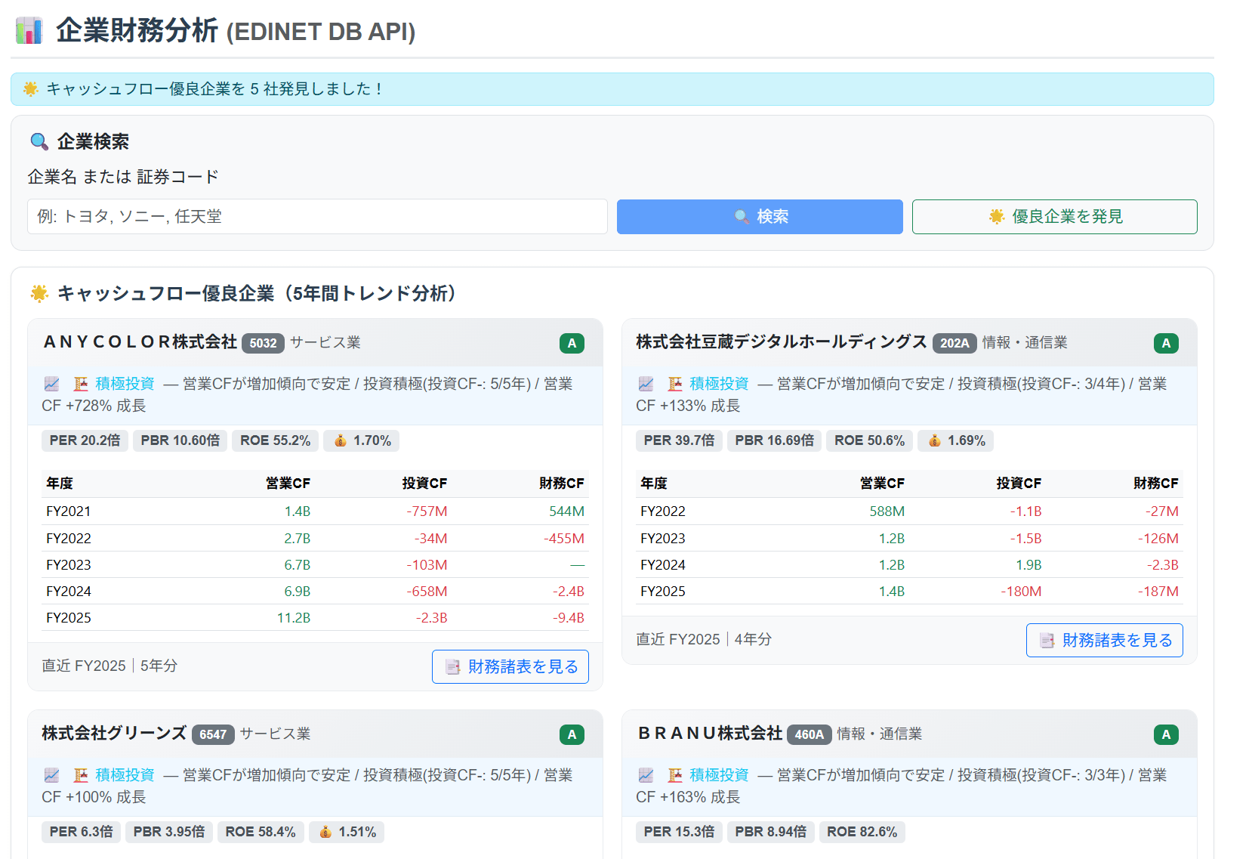Click the green A grade badge on ANYCOLOR card

click(572, 343)
